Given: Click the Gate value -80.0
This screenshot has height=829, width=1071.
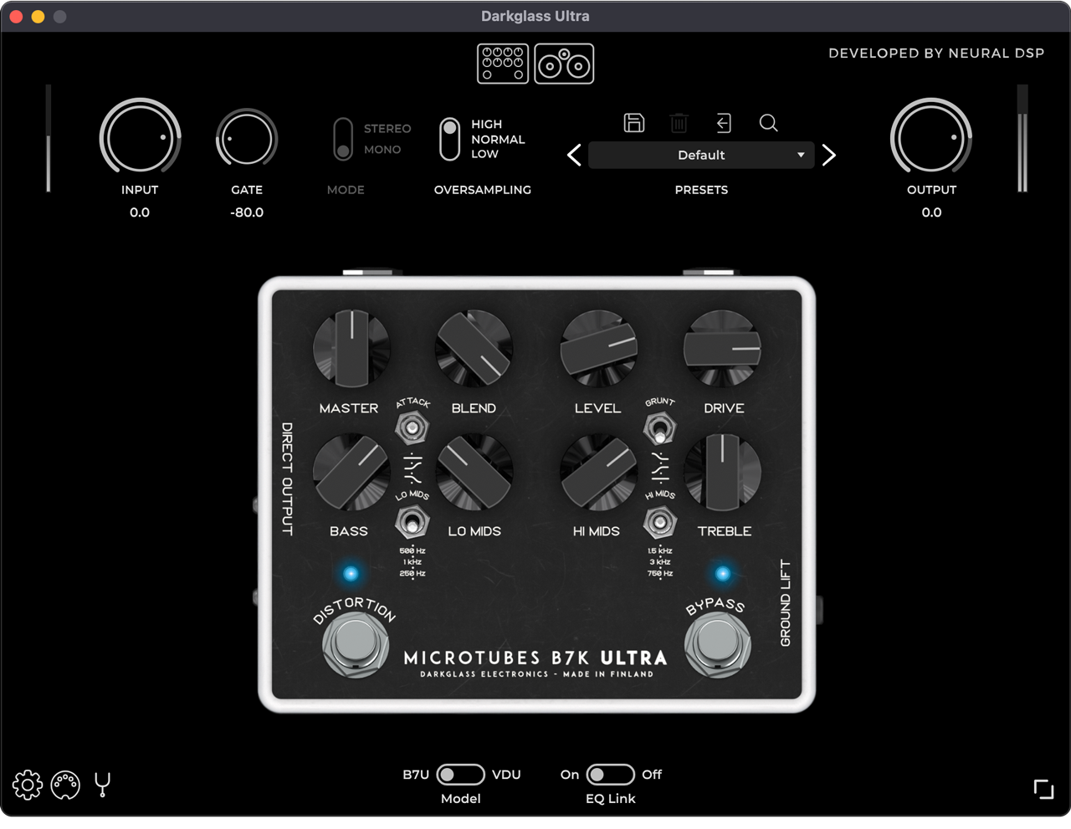Looking at the screenshot, I should [x=247, y=212].
